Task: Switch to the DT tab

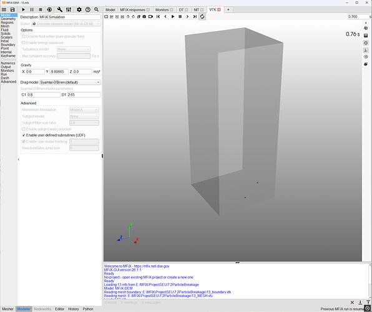Action: [181, 10]
